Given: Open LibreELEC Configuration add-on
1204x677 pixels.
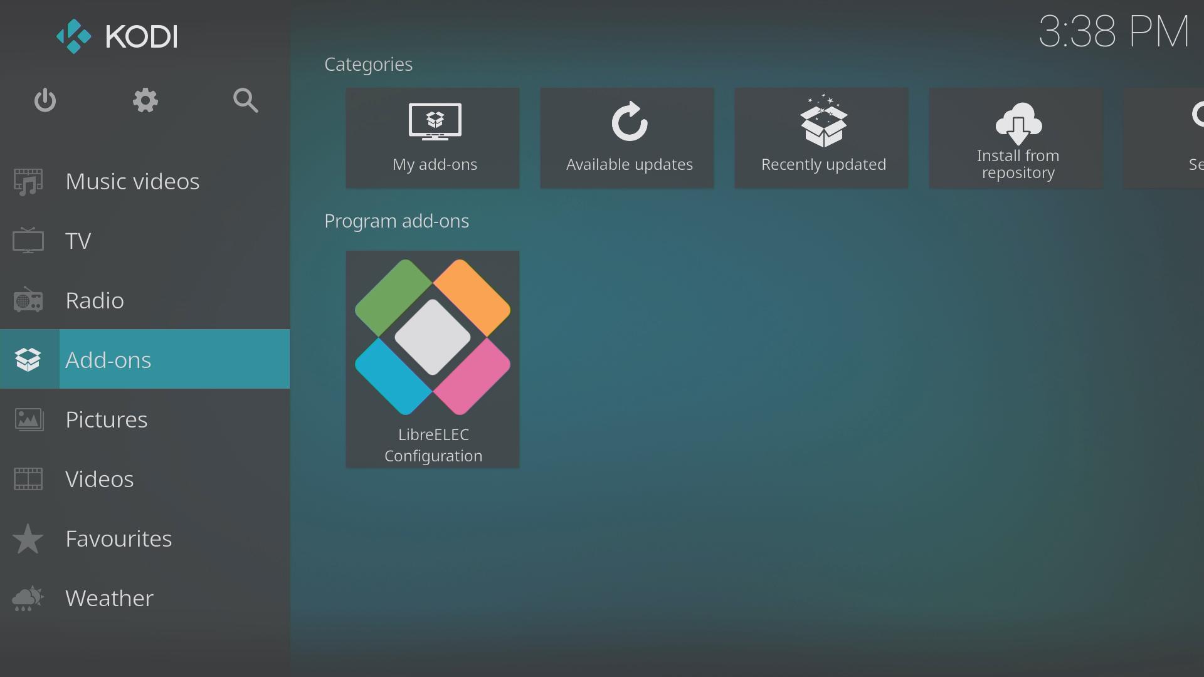Looking at the screenshot, I should [x=433, y=357].
